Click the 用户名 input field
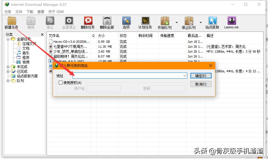 pos(103,89)
